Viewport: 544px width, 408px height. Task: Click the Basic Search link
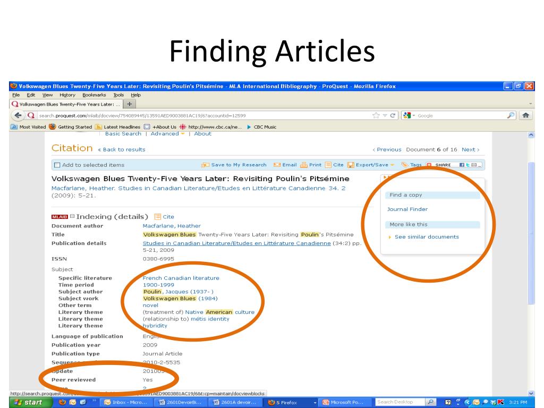click(x=123, y=134)
